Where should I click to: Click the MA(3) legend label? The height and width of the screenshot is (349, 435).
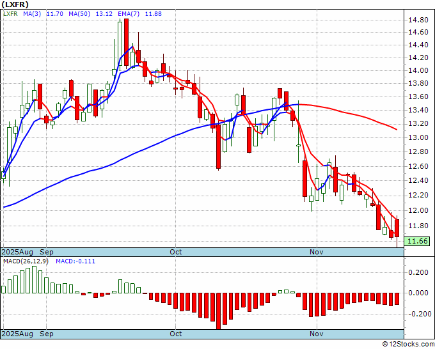[x=32, y=14]
